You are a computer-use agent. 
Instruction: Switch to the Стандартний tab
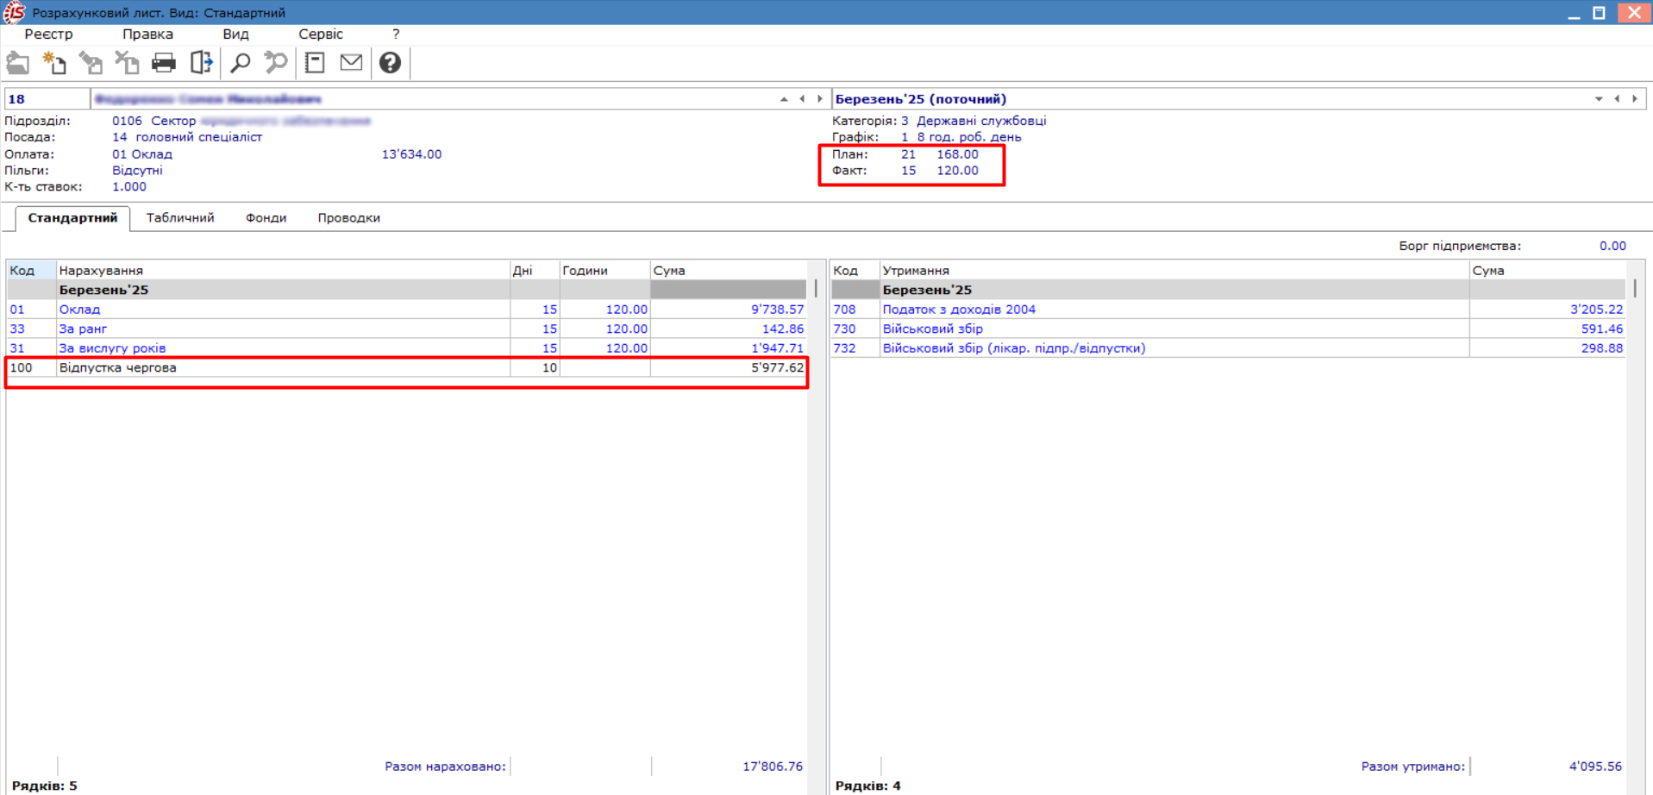pos(72,218)
